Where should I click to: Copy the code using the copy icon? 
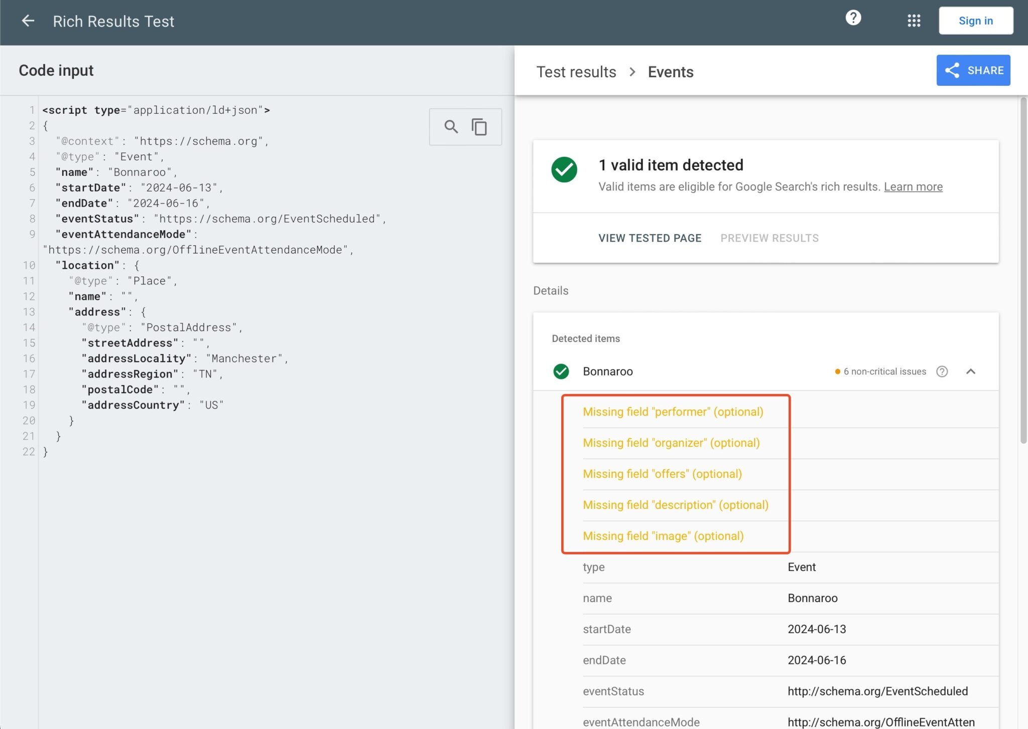click(x=478, y=127)
